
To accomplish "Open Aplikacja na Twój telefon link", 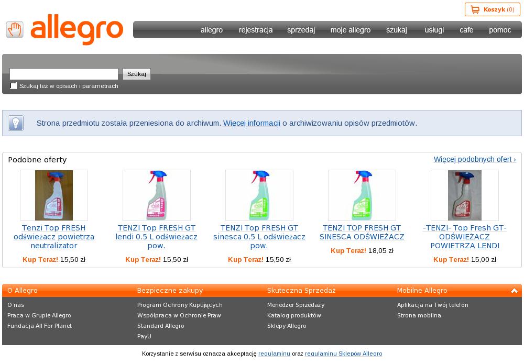I will click(x=433, y=305).
